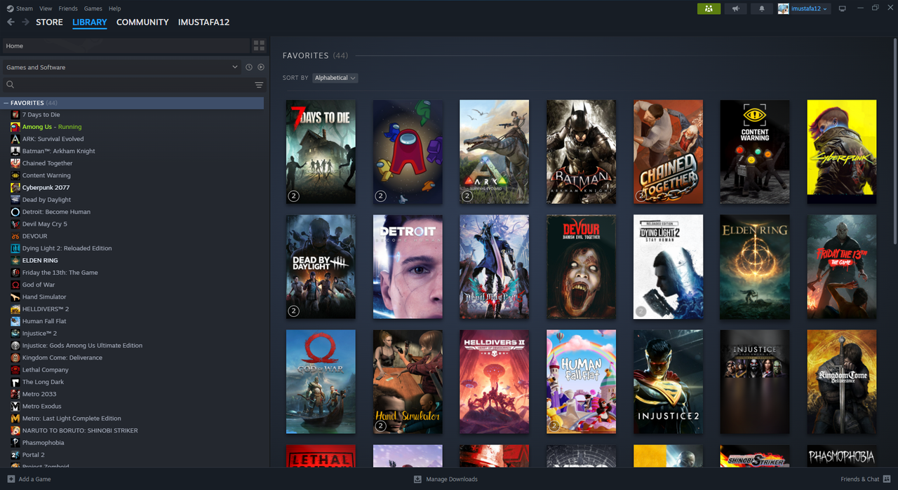Open the Friends menu
Image resolution: width=898 pixels, height=490 pixels.
[x=68, y=8]
